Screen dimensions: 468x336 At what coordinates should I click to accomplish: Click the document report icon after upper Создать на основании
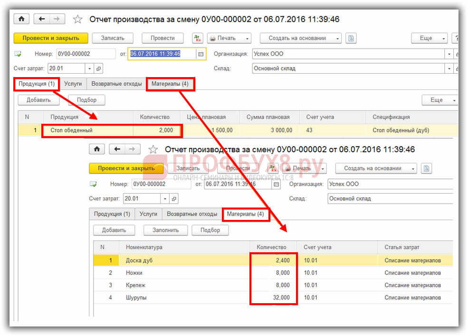coord(351,38)
